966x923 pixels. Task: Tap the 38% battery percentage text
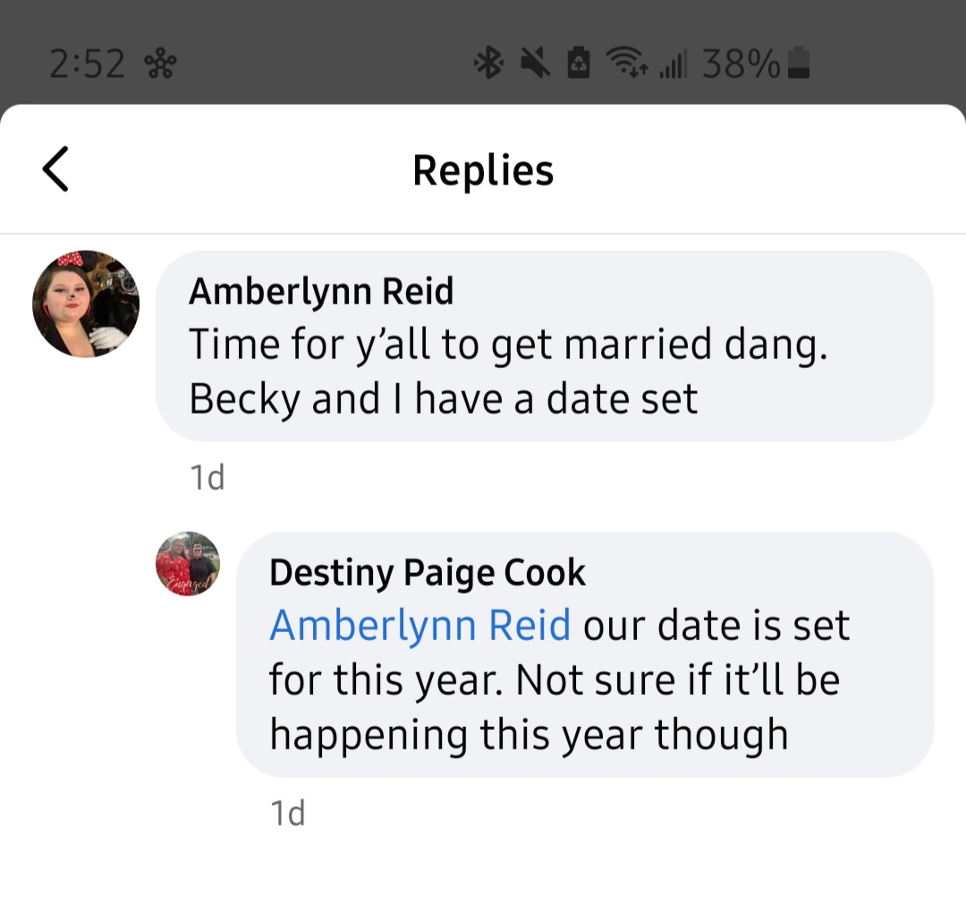click(x=741, y=64)
